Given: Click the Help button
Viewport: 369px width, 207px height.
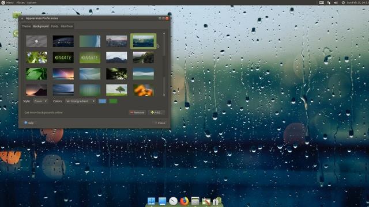Looking at the screenshot, I should pyautogui.click(x=29, y=123).
